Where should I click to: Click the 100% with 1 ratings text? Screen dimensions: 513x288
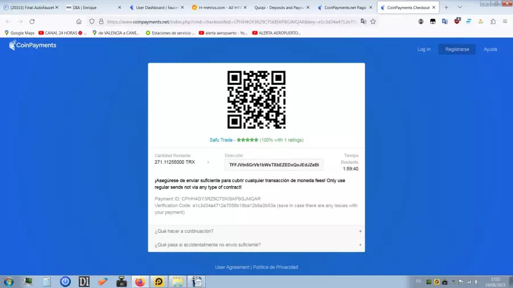[x=282, y=140]
